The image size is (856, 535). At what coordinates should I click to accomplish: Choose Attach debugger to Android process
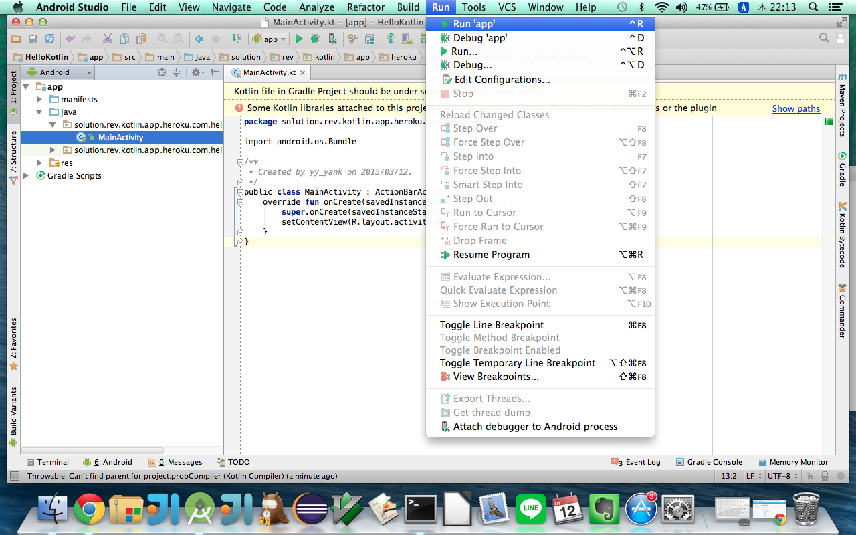(540, 427)
